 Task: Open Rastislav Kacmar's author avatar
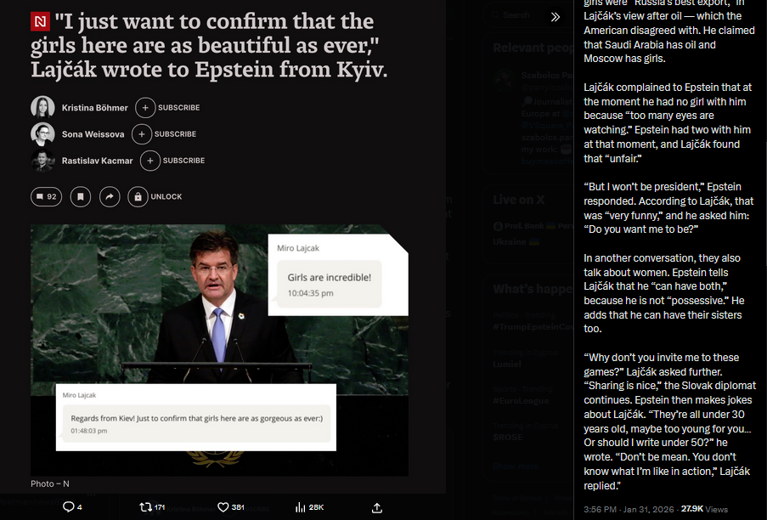click(x=42, y=161)
